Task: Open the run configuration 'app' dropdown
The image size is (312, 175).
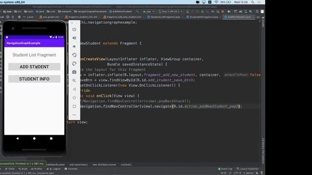Action: pos(148,12)
